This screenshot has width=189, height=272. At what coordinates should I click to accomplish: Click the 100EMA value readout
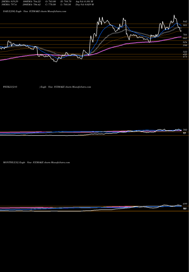(x=31, y=2)
